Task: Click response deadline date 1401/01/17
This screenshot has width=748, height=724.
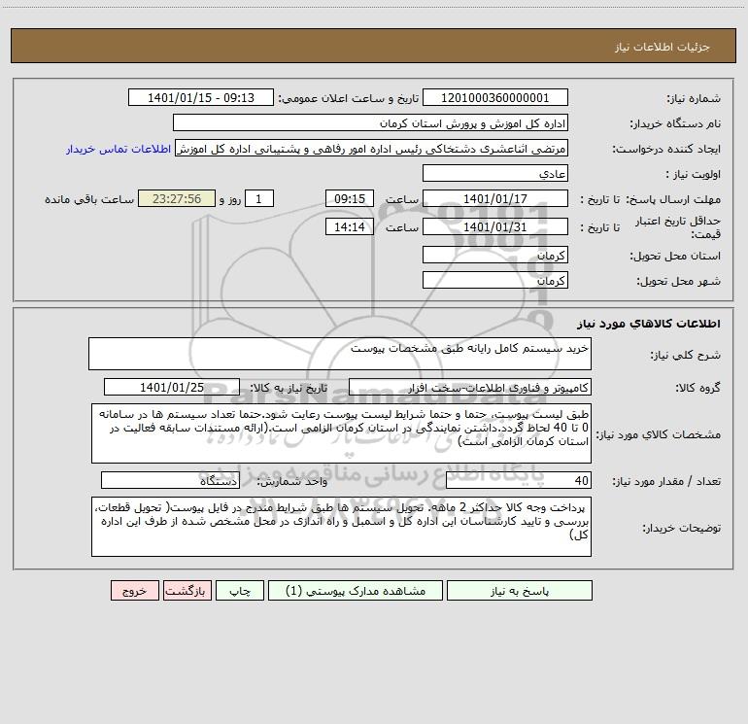Action: click(x=495, y=198)
